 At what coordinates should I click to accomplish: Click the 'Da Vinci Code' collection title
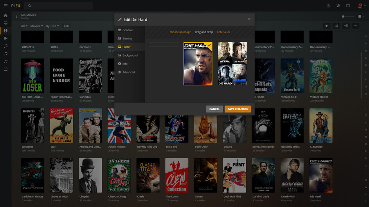coord(261,196)
